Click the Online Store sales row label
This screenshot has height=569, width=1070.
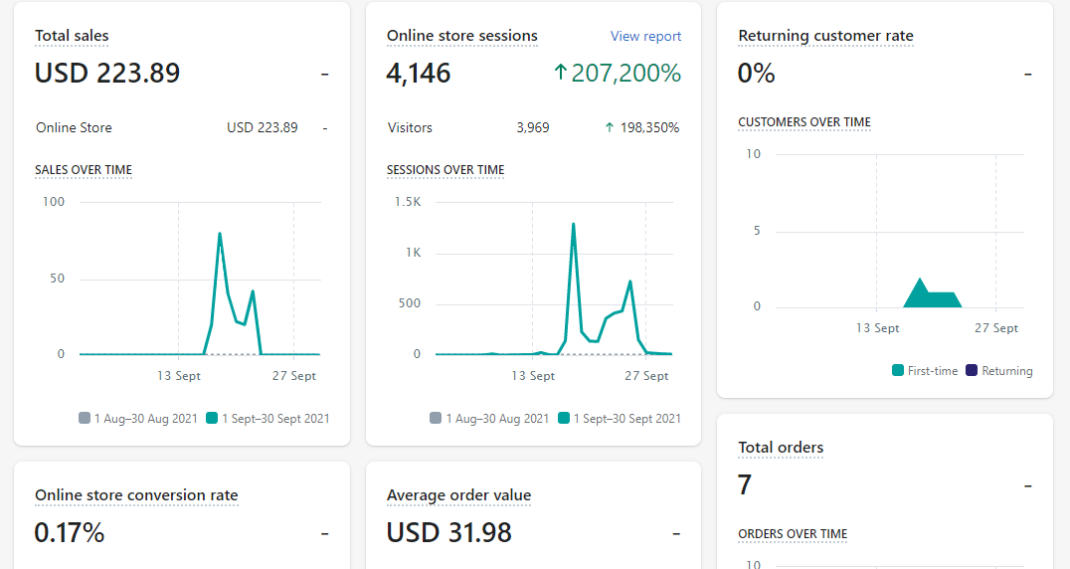[x=74, y=127]
